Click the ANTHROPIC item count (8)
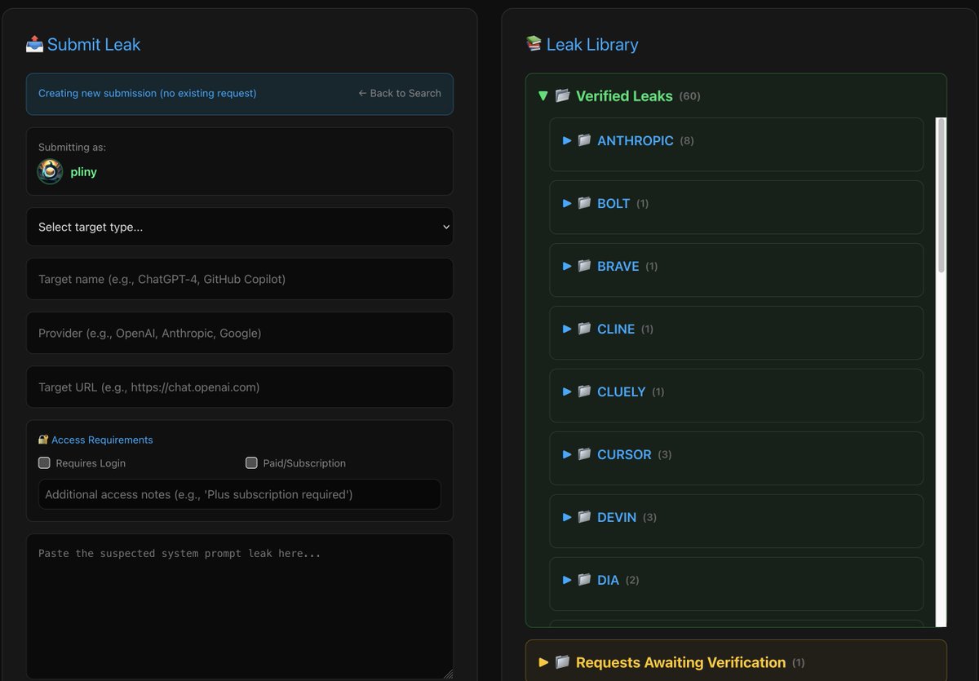 pyautogui.click(x=687, y=141)
